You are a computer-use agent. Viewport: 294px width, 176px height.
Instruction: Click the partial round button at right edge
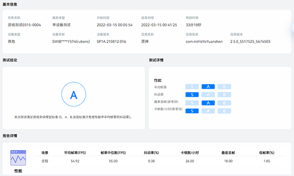click(293, 27)
